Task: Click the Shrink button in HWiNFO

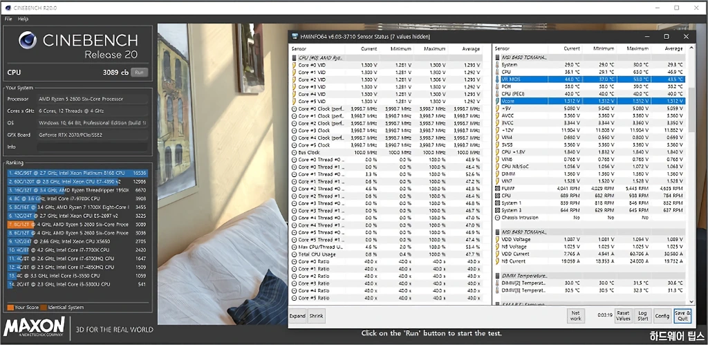Action: coord(316,316)
